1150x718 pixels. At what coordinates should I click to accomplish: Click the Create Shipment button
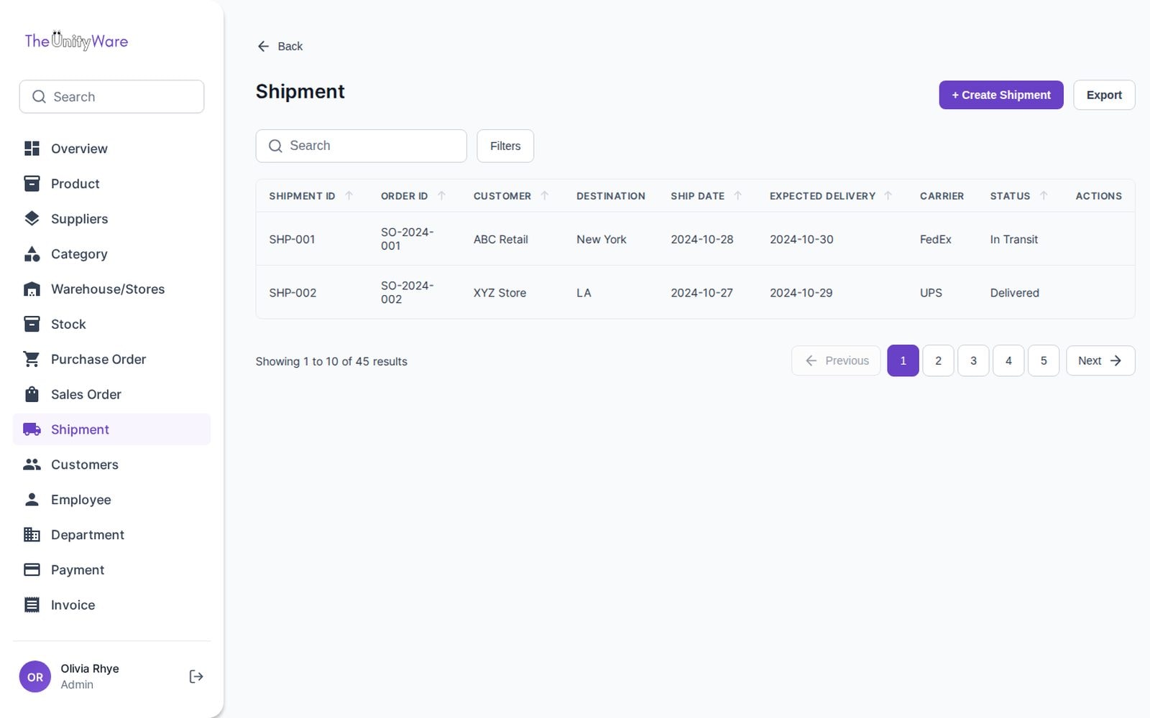click(1001, 95)
